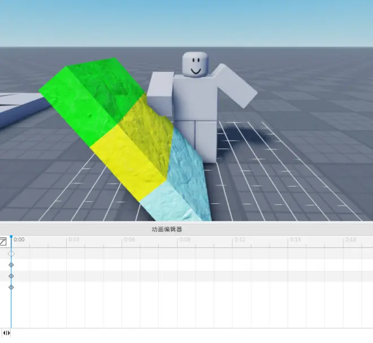Select the bottom gray keyframe diamond
The image size is (373, 343).
pyautogui.click(x=11, y=287)
